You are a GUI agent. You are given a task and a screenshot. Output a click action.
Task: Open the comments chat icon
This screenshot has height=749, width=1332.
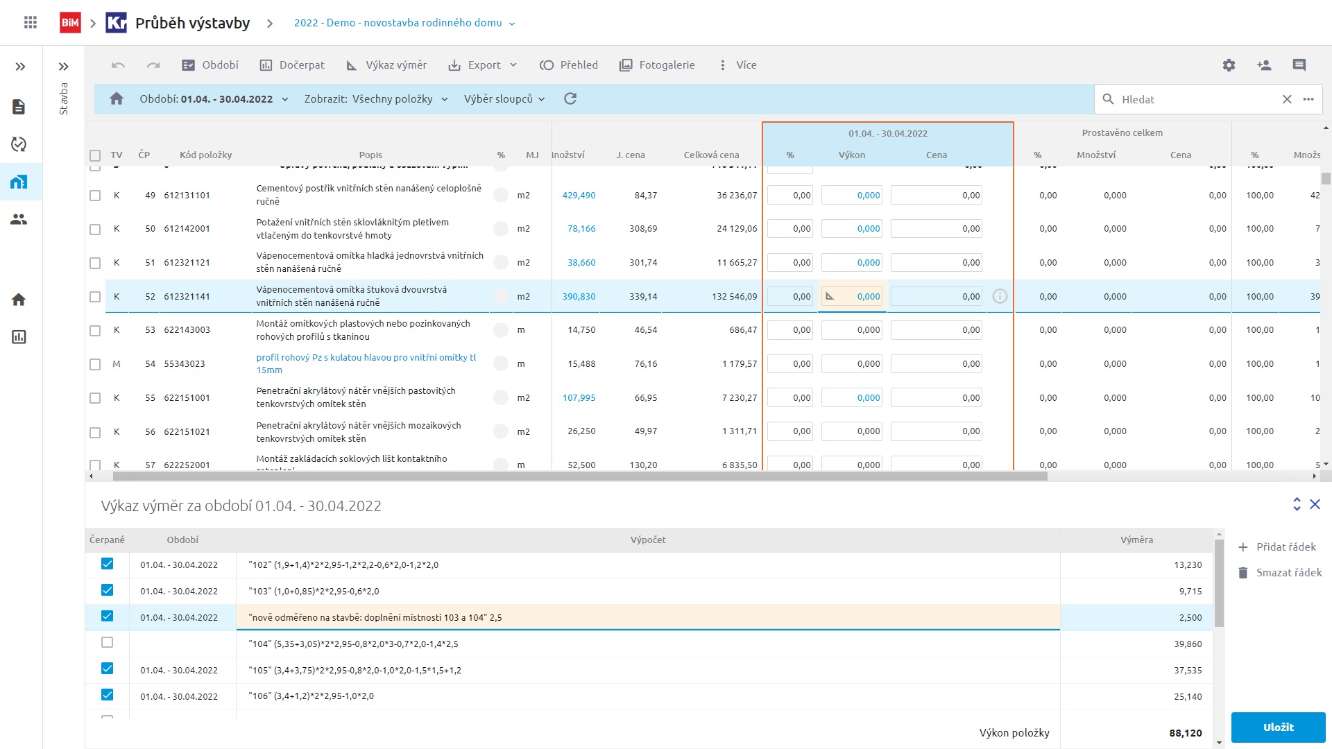[x=1299, y=65]
